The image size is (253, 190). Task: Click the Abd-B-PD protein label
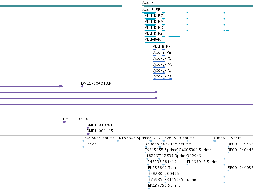162,70
